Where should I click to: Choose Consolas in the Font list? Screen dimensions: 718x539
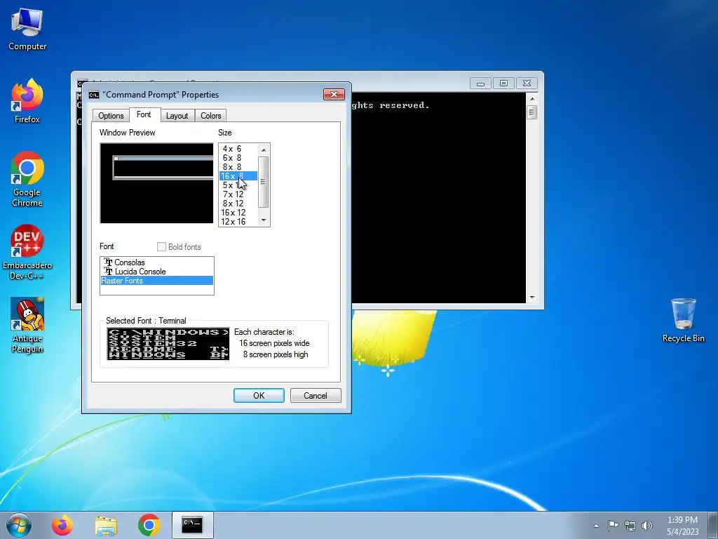click(156, 262)
